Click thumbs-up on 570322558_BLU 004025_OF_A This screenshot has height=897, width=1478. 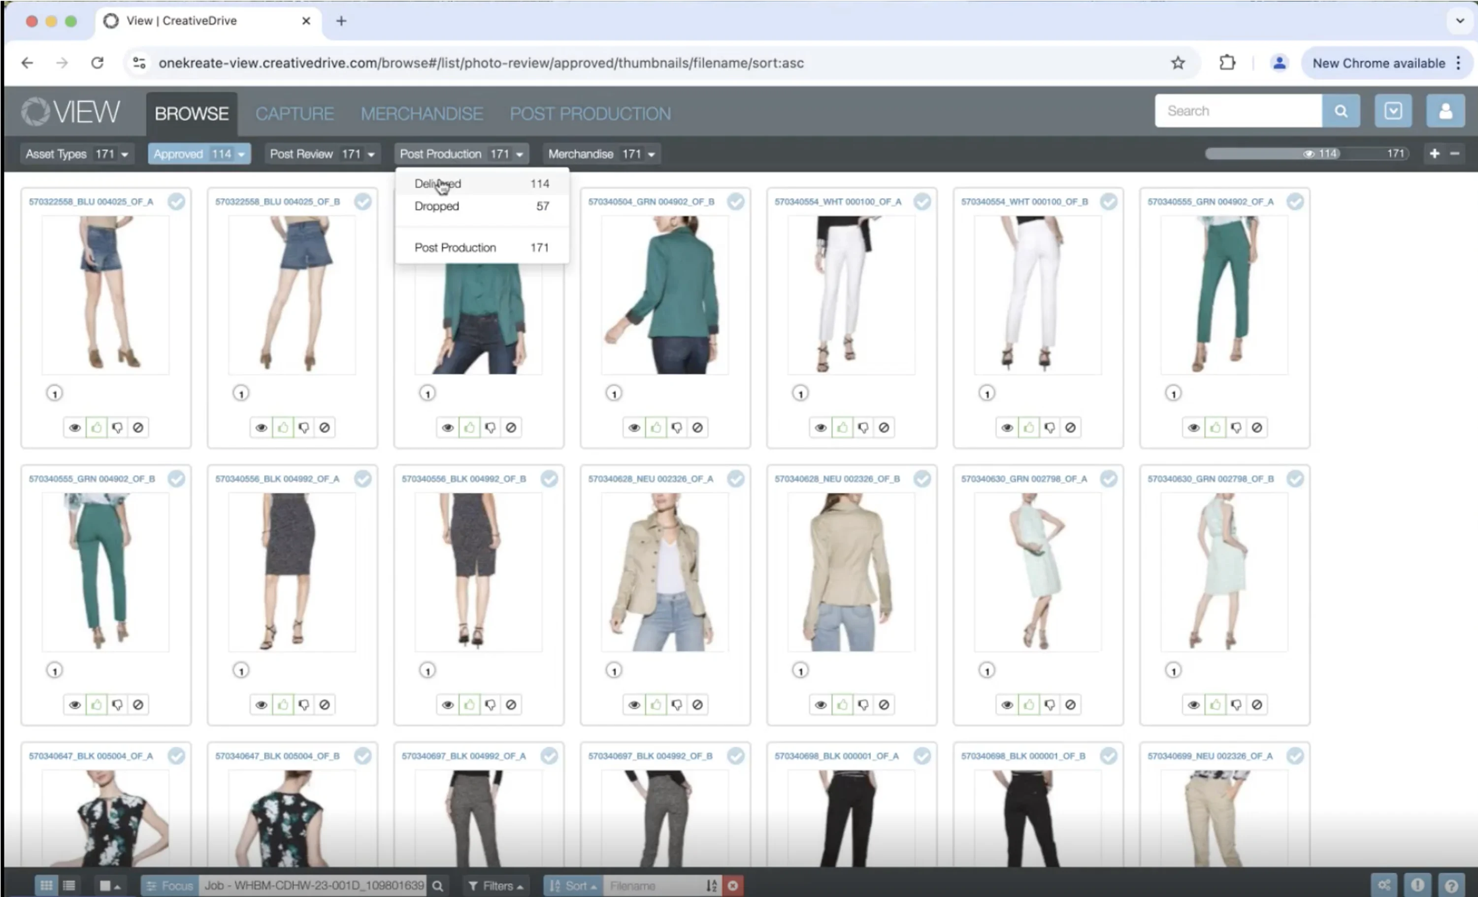point(96,427)
